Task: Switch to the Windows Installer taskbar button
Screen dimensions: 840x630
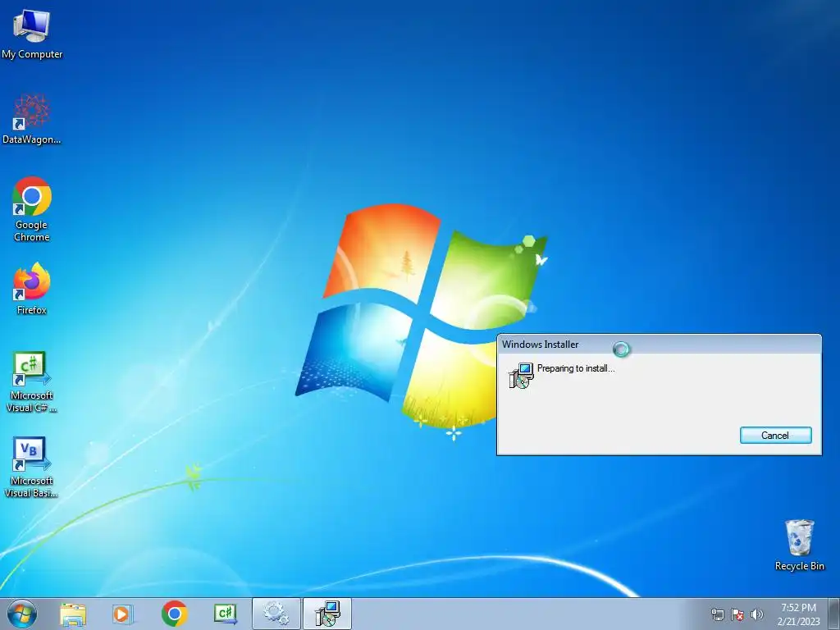Action: click(x=327, y=614)
